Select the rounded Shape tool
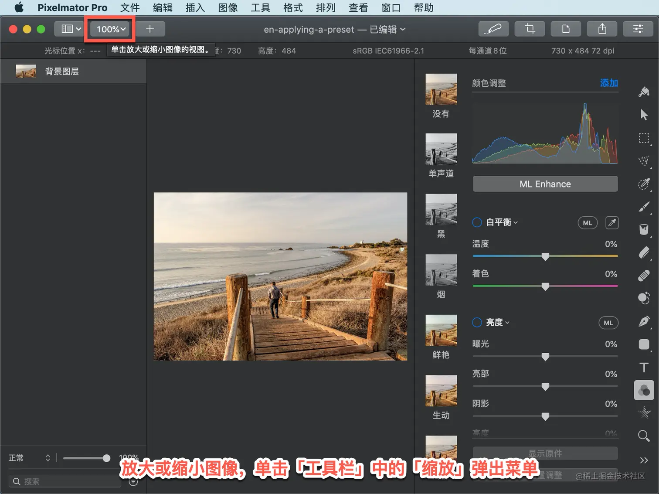 (644, 344)
